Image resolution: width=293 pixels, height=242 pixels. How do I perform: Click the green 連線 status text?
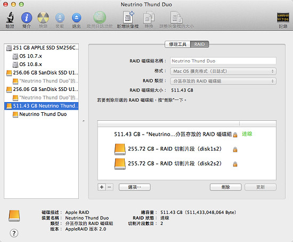point(247,134)
